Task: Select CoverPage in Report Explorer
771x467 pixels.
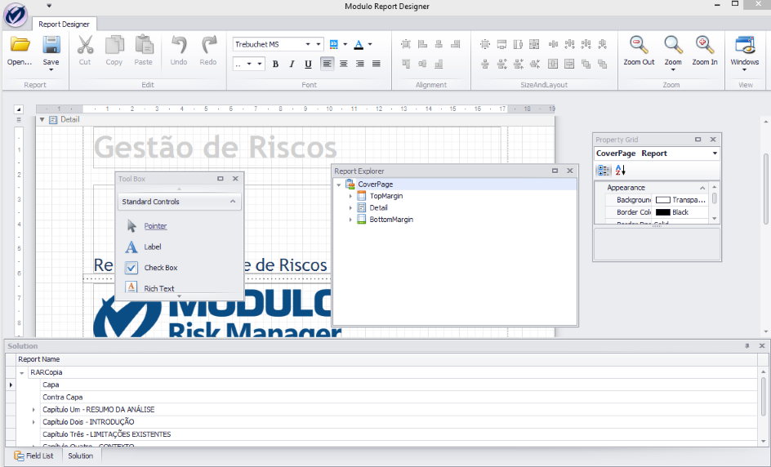Action: pyautogui.click(x=375, y=185)
